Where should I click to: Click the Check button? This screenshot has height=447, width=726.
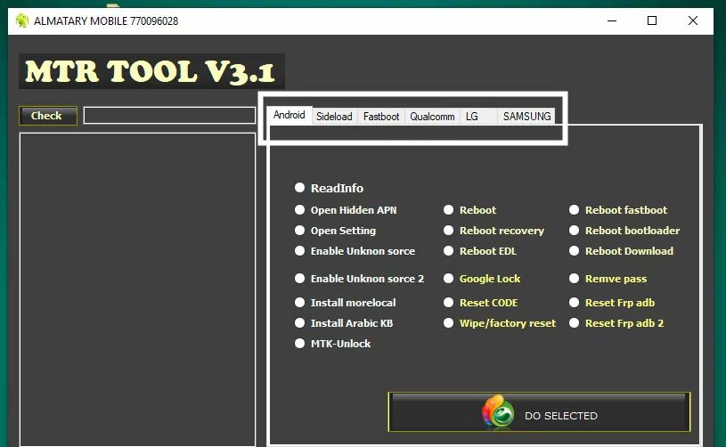pyautogui.click(x=48, y=116)
